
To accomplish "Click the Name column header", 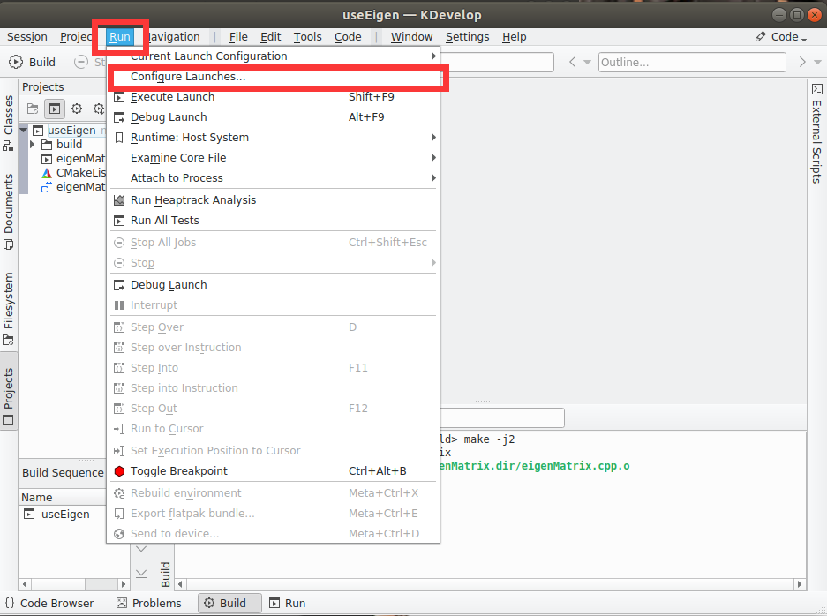I will pyautogui.click(x=64, y=498).
